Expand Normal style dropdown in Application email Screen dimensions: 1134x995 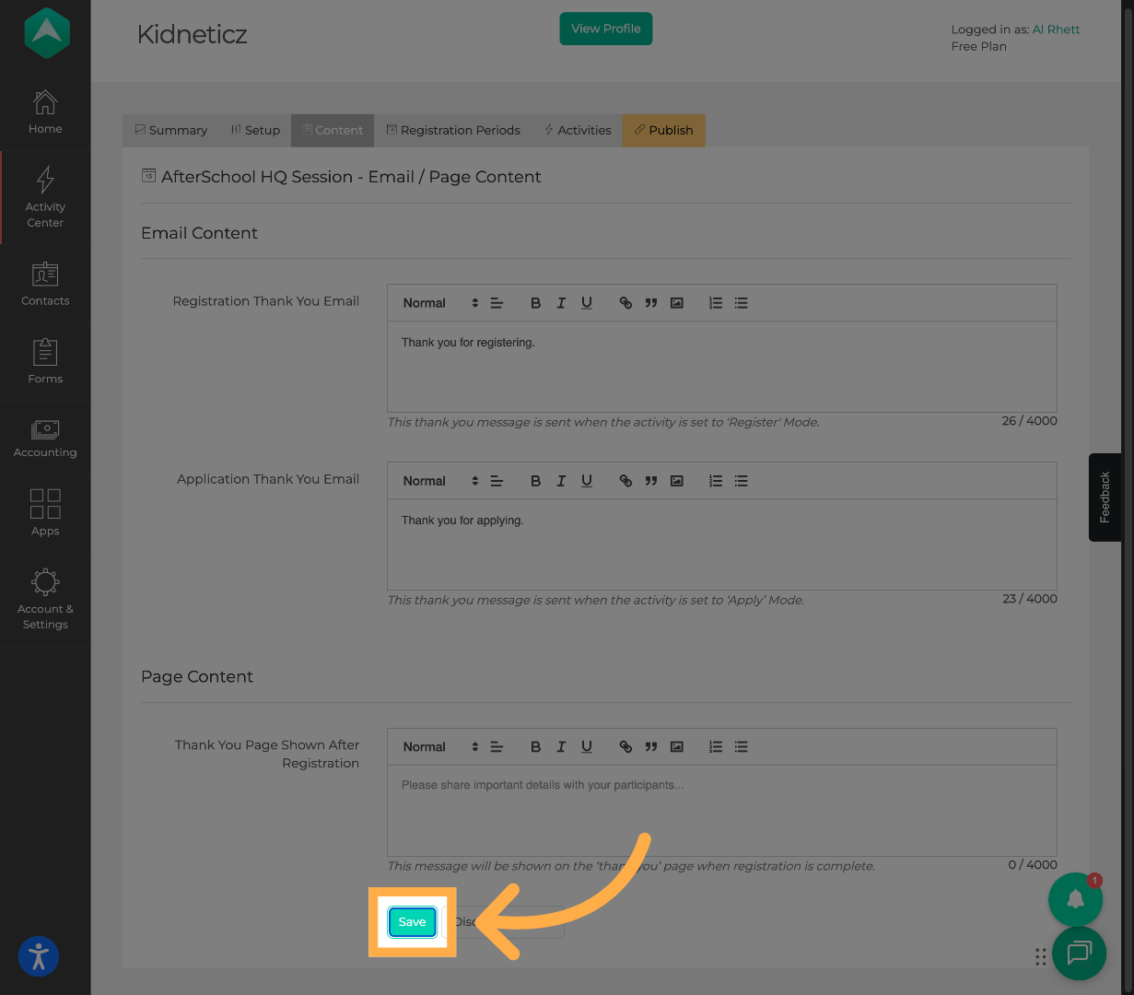point(440,481)
